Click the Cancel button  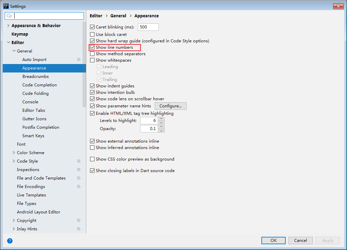(300, 240)
